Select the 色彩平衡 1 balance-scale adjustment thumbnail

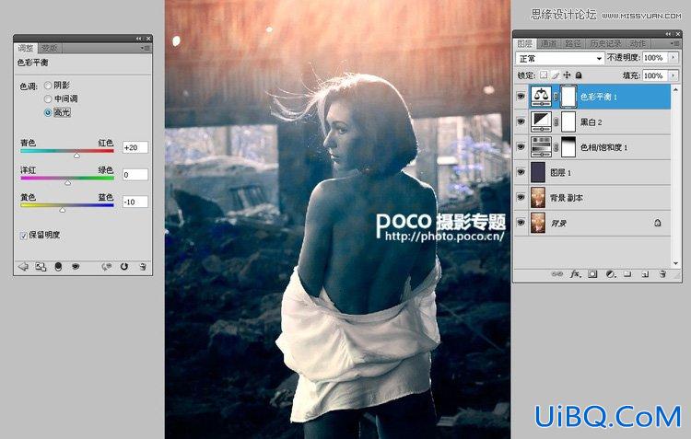[x=541, y=97]
